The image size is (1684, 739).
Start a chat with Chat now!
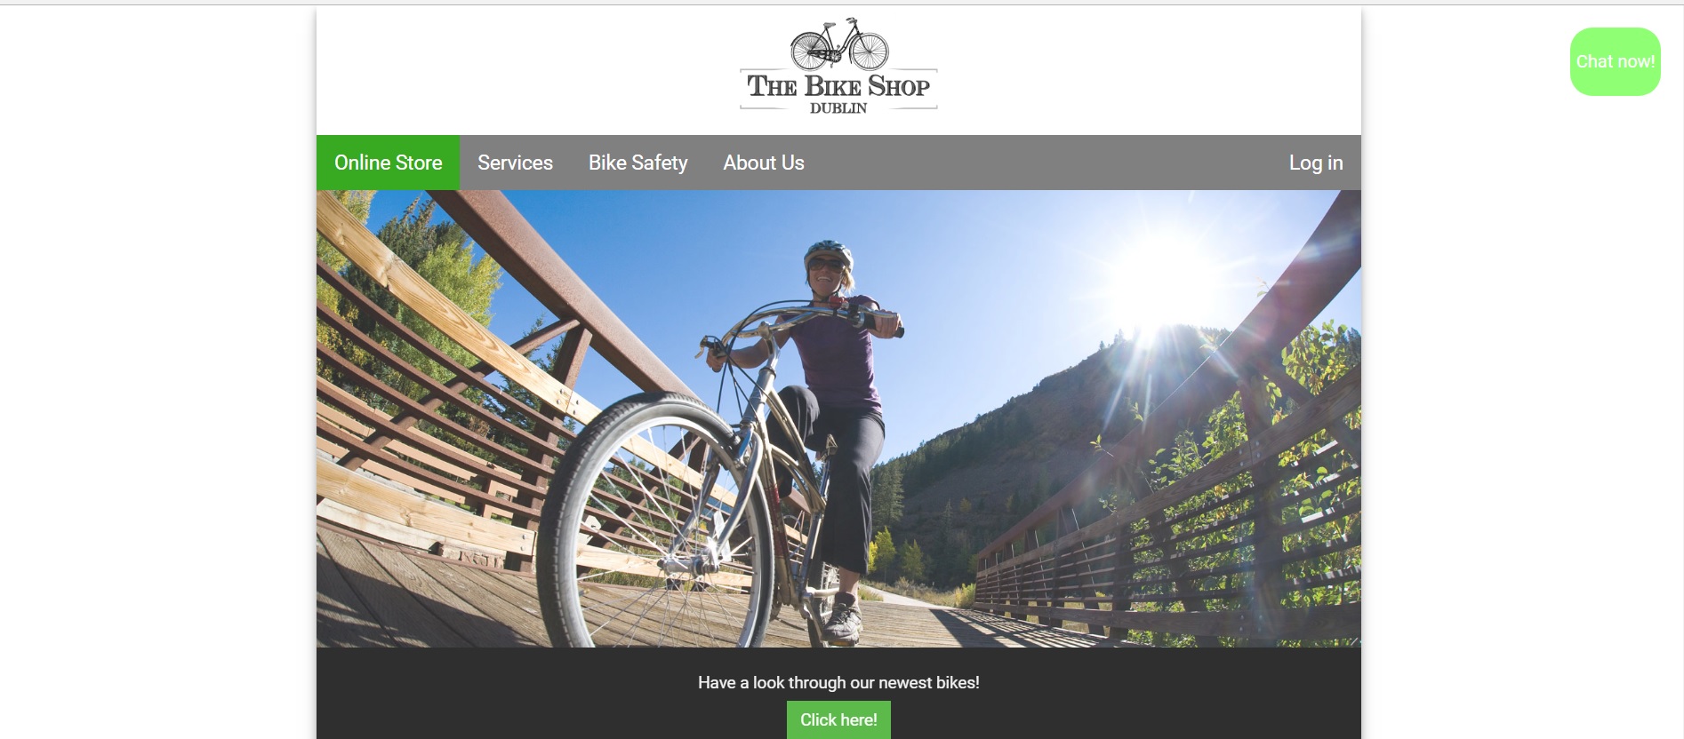point(1615,61)
